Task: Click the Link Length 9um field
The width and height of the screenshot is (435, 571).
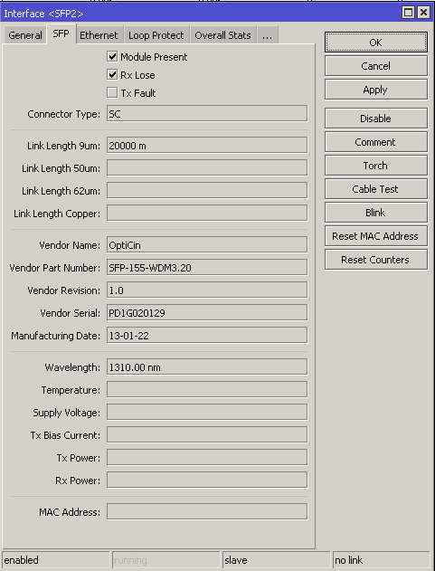Action: [207, 146]
